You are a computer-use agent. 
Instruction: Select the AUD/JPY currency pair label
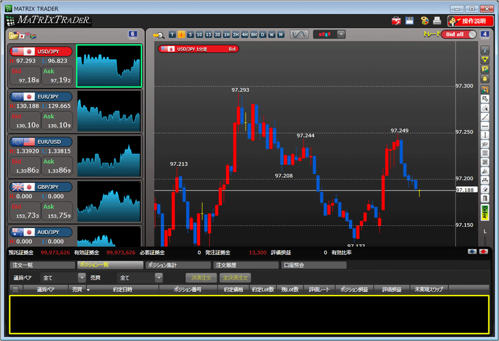coord(41,232)
